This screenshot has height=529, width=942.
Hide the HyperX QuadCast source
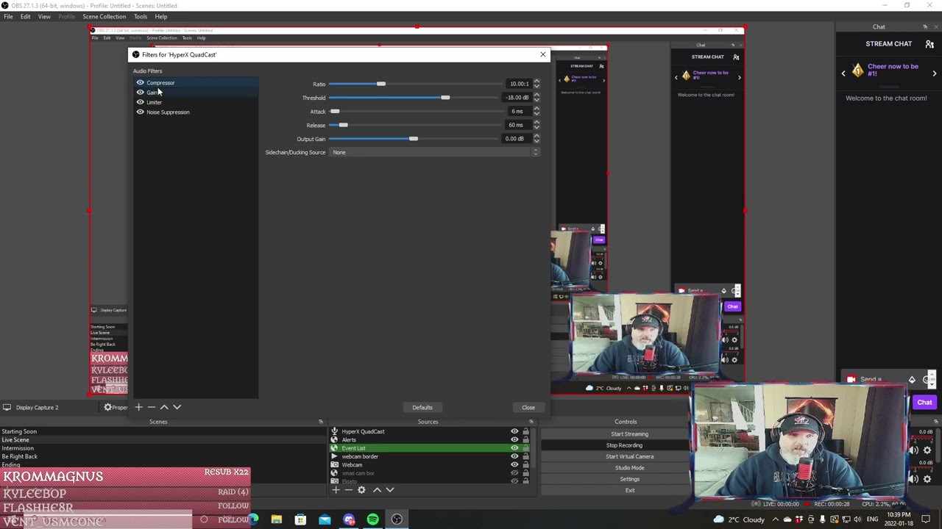tap(514, 431)
